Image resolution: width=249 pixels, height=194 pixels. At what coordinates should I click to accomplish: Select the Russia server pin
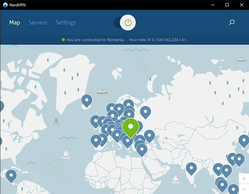click(146, 113)
